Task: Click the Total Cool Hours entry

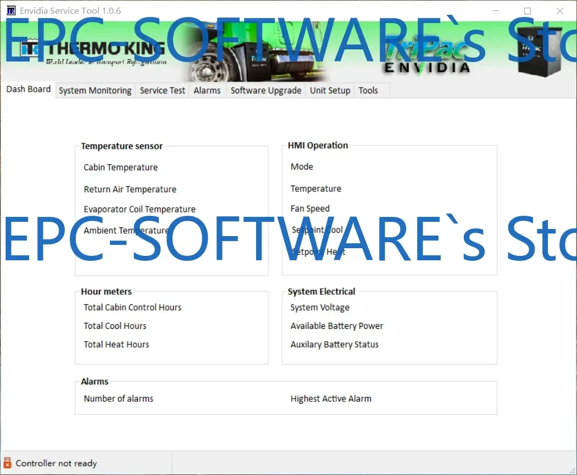Action: [115, 326]
